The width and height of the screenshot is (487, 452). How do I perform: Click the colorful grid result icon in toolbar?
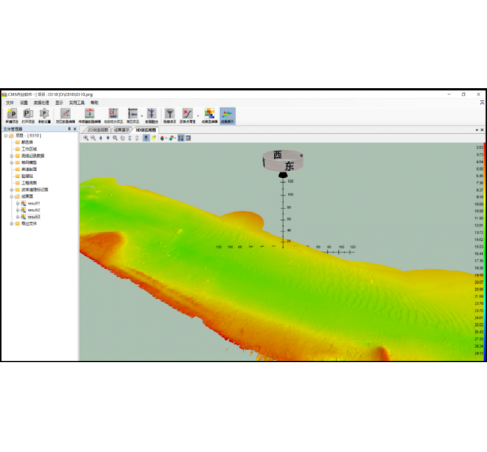[209, 114]
